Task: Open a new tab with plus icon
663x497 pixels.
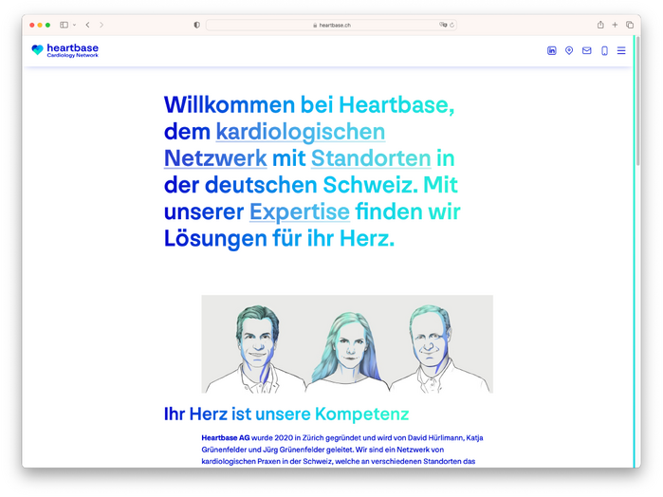Action: [x=615, y=25]
